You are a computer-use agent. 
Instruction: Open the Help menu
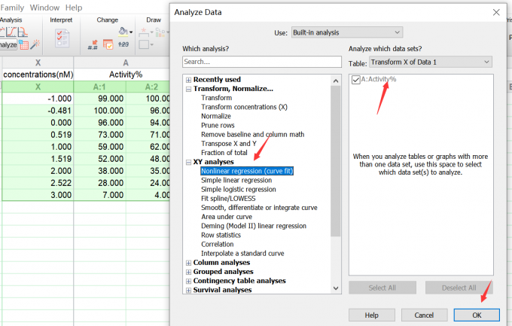pos(74,7)
